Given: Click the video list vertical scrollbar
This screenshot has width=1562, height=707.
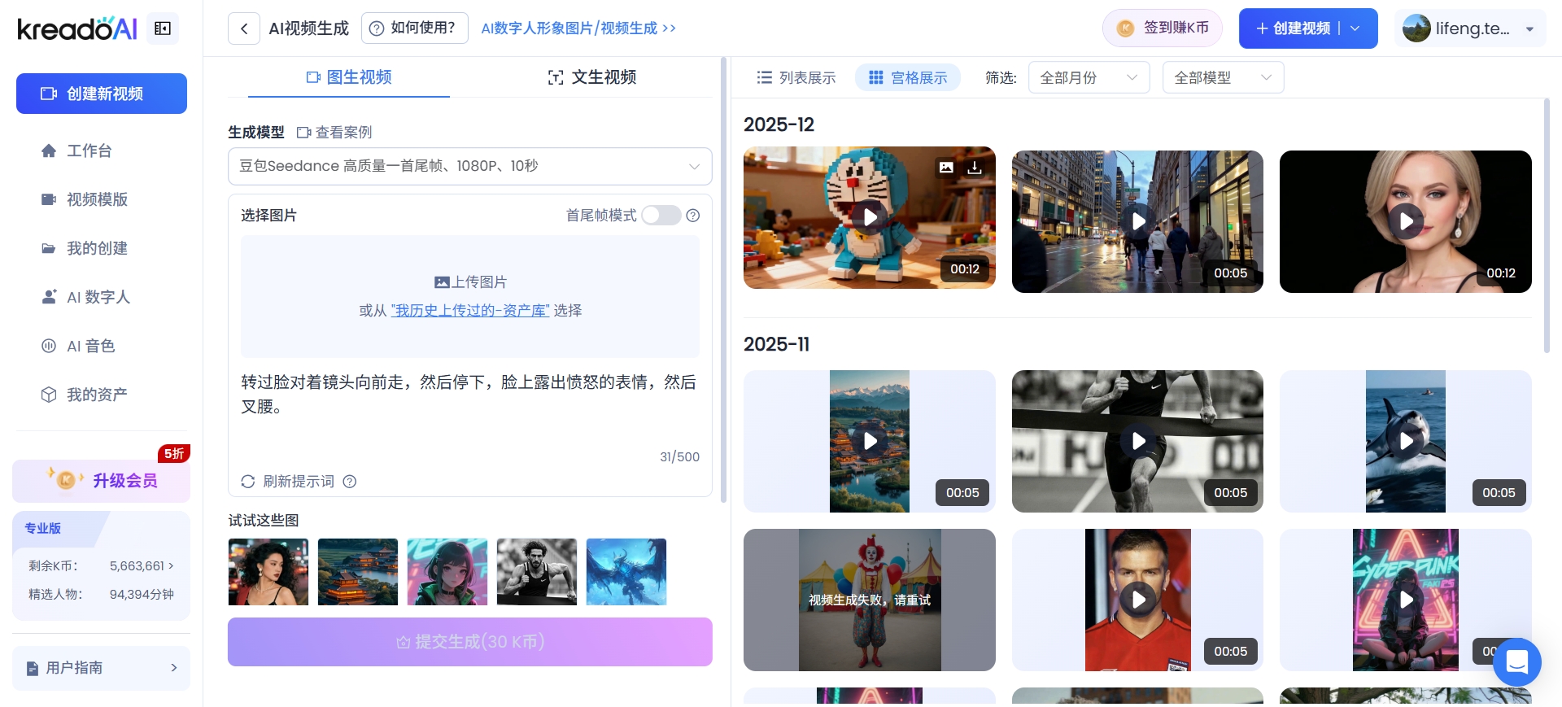Looking at the screenshot, I should [1547, 228].
